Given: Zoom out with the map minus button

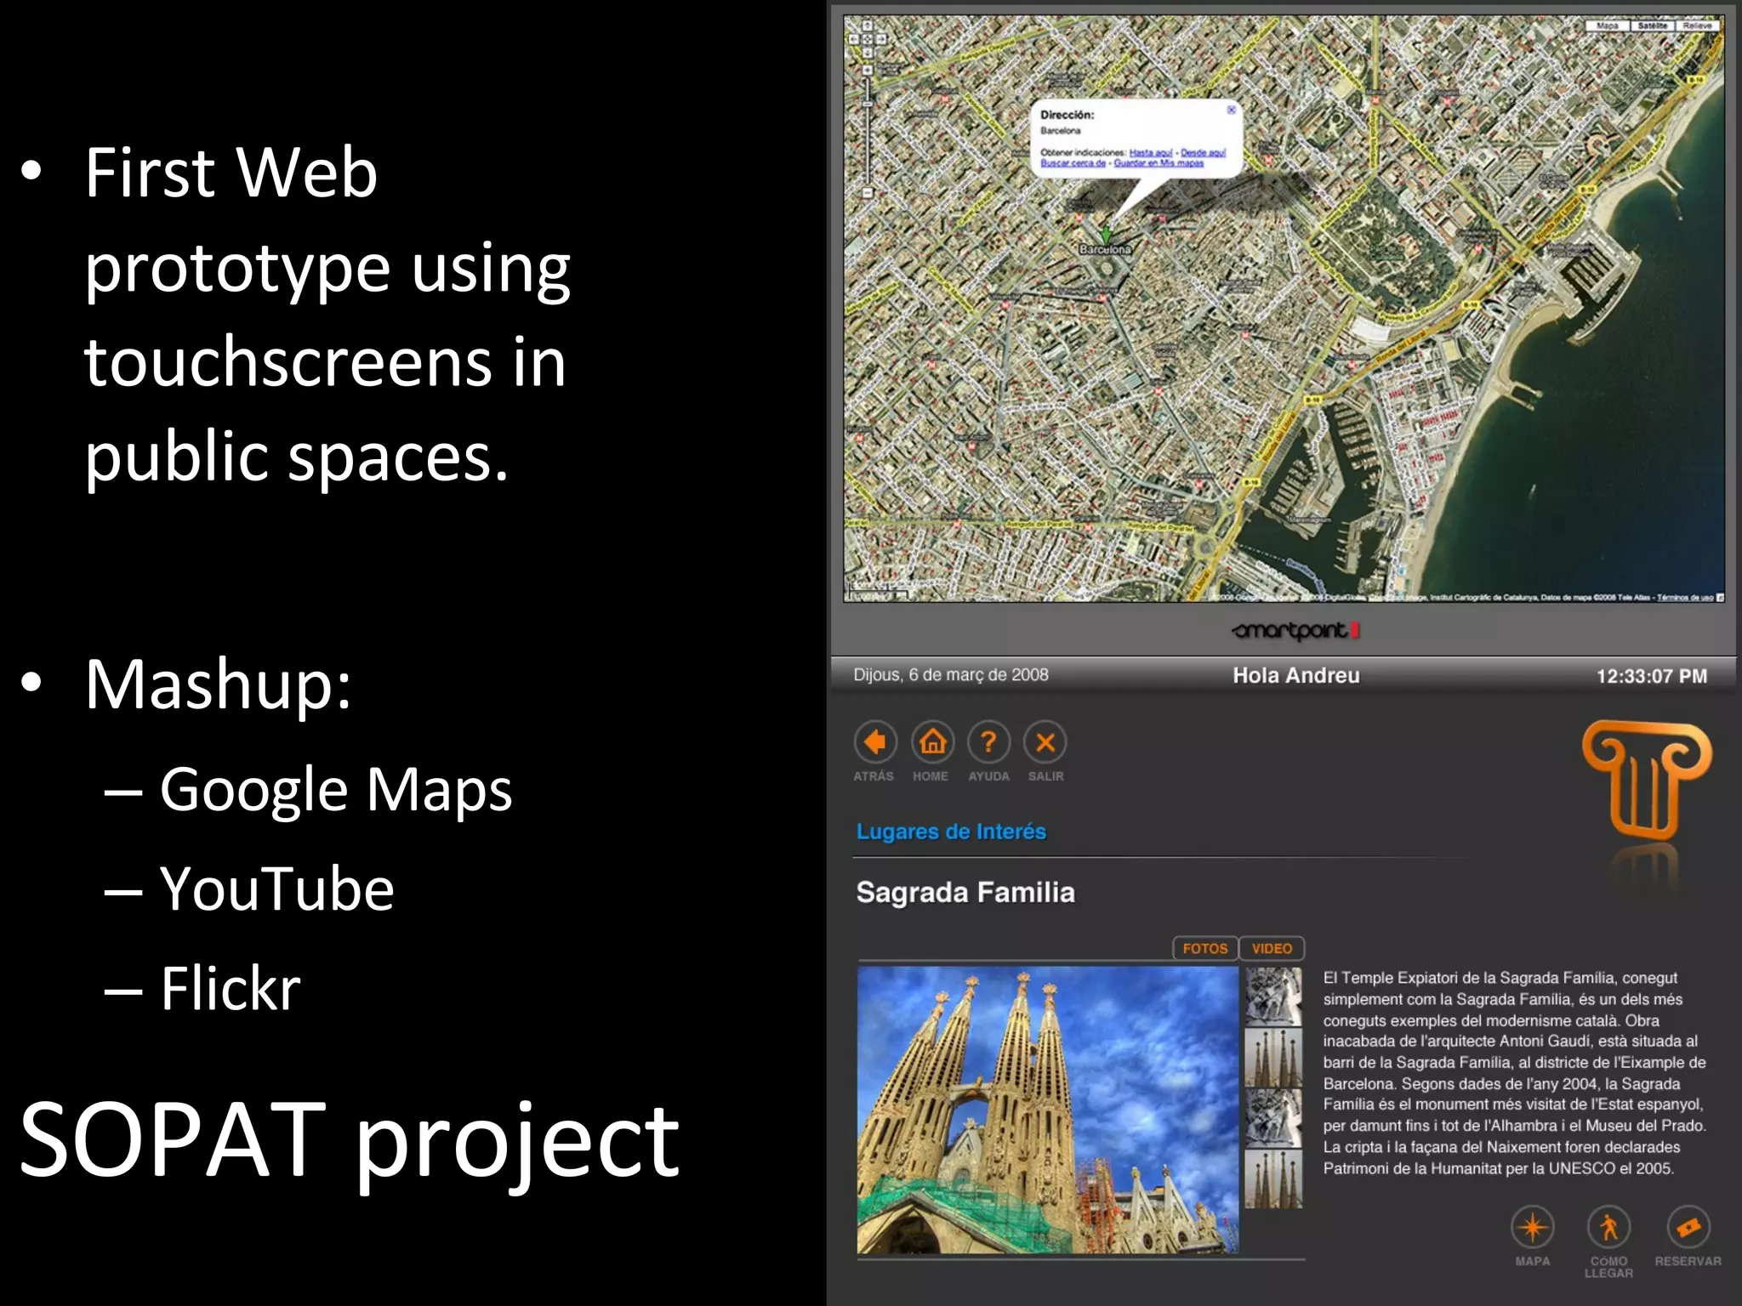Looking at the screenshot, I should point(868,192).
